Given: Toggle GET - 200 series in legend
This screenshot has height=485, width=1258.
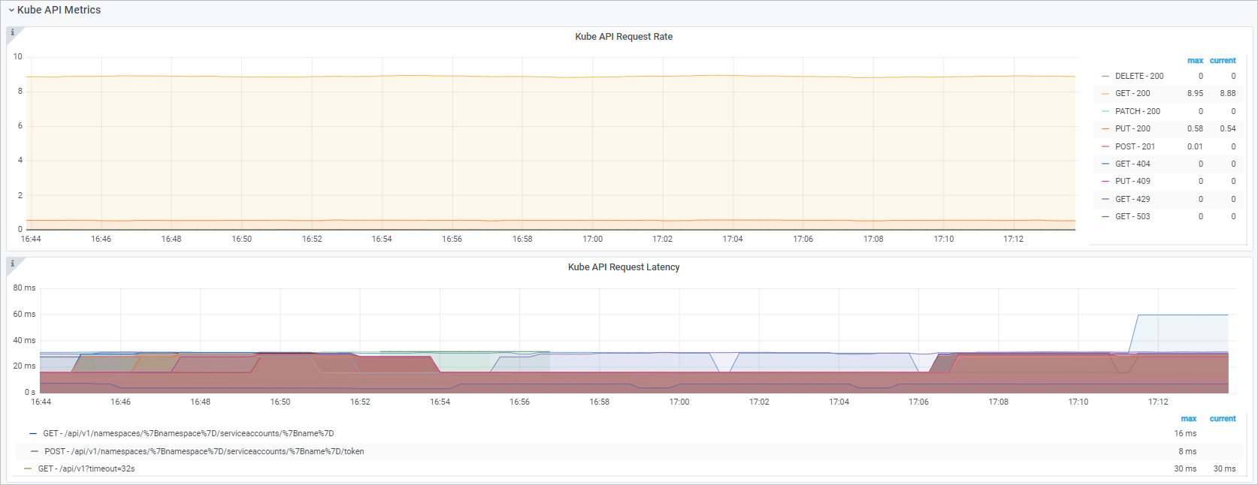Looking at the screenshot, I should [1133, 93].
